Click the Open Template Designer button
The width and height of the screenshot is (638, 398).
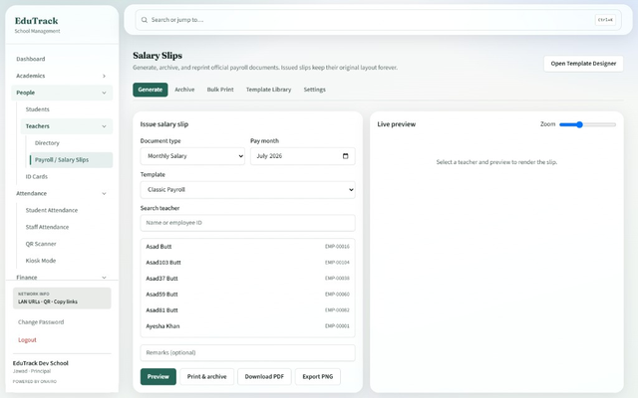click(x=583, y=64)
